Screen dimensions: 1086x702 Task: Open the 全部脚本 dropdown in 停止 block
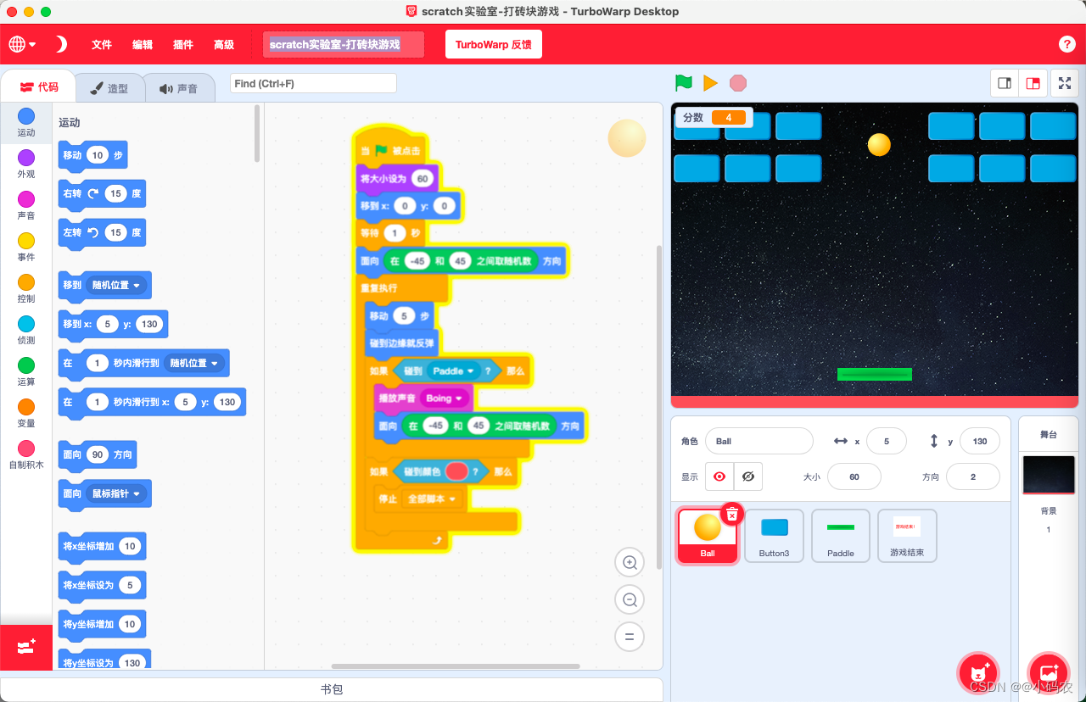pos(433,499)
